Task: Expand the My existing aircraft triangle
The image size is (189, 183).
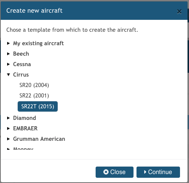Action: [8, 43]
